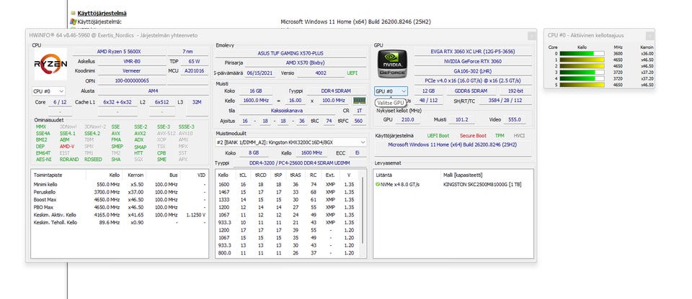Screen dimensions: 692x299
Task: Click the GA106-302 (LHR) field
Action: (x=473, y=71)
